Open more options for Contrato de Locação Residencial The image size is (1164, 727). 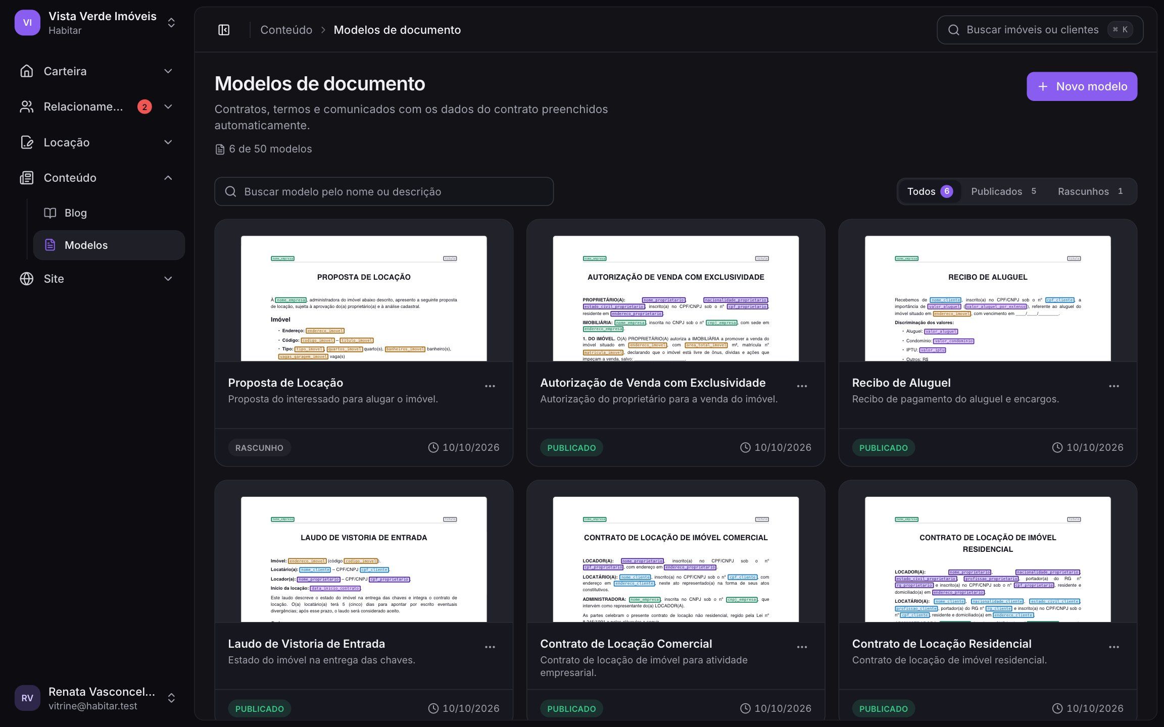coord(1114,647)
